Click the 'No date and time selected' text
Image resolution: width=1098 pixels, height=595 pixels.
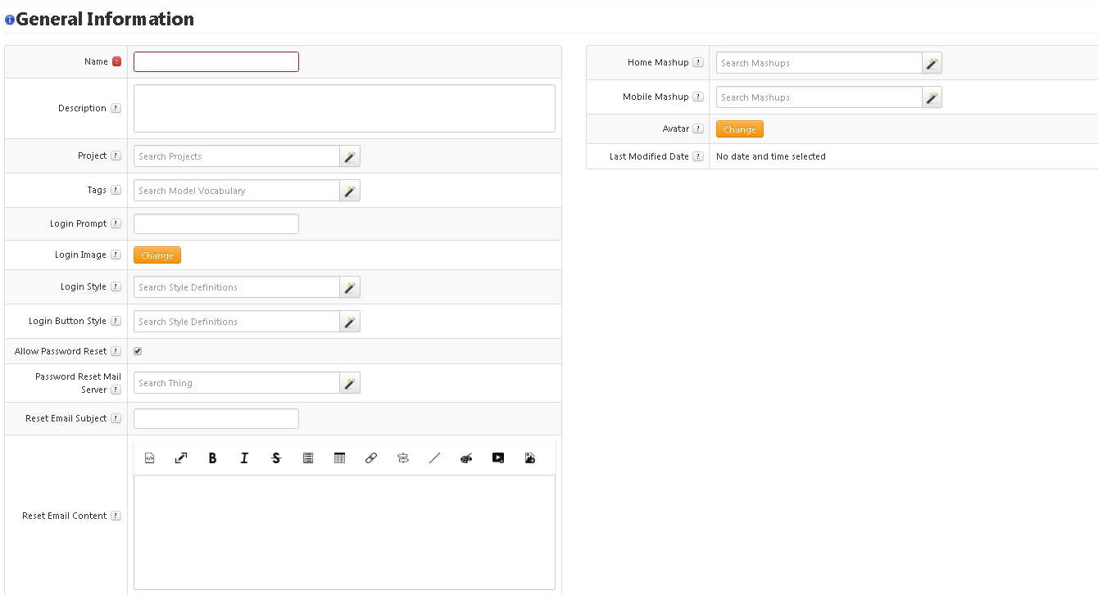[x=771, y=156]
